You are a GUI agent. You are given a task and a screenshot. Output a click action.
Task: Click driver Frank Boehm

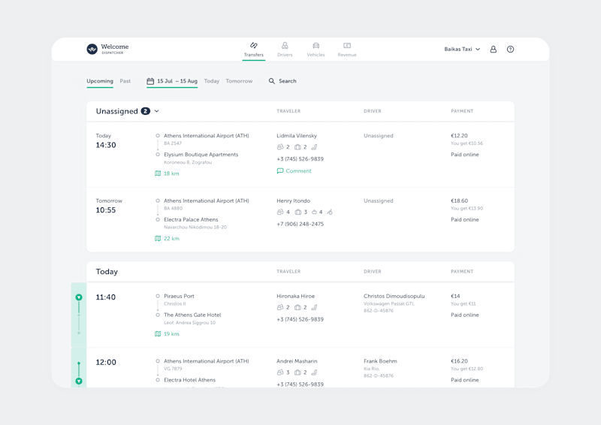point(380,361)
